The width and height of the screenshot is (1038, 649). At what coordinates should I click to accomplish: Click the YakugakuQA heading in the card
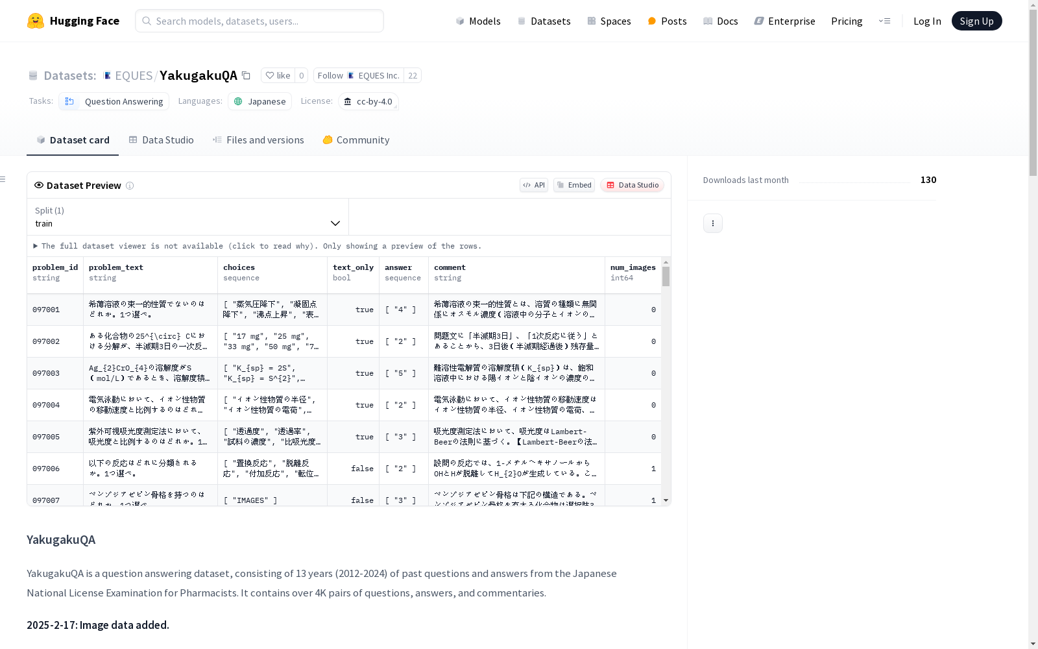(x=61, y=539)
